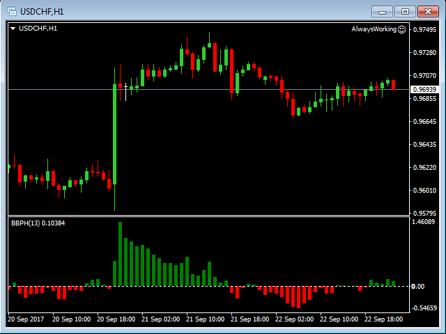This screenshot has width=446, height=334.
Task: Click the BBPH(13) 0.10384 indicator label
Action: (38, 223)
